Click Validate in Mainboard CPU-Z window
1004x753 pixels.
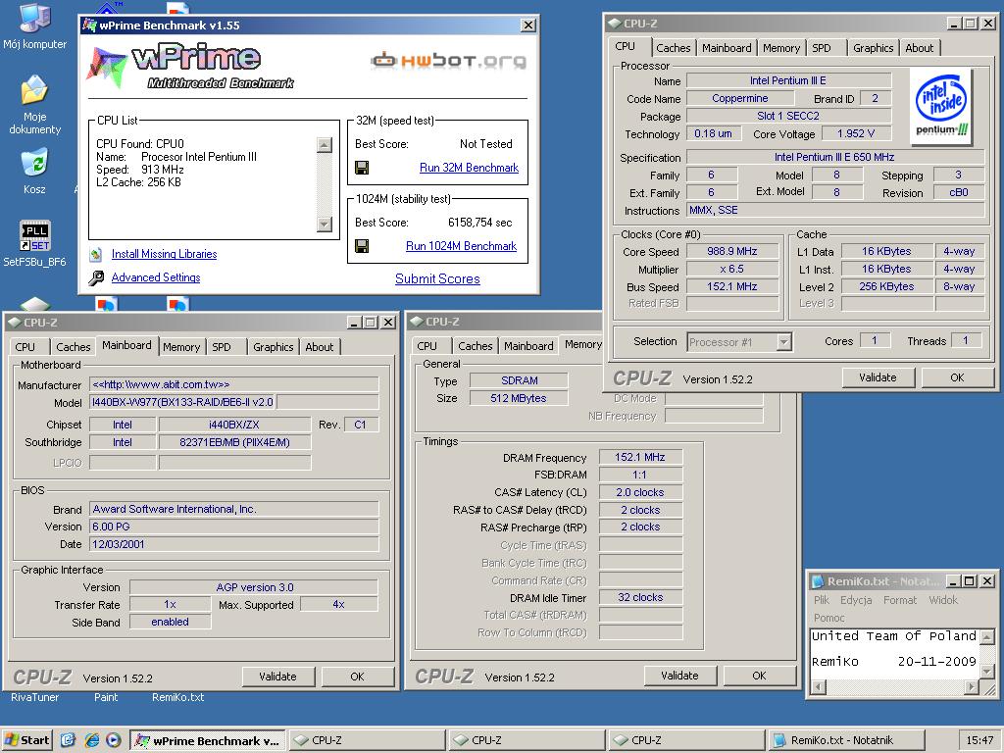click(277, 677)
